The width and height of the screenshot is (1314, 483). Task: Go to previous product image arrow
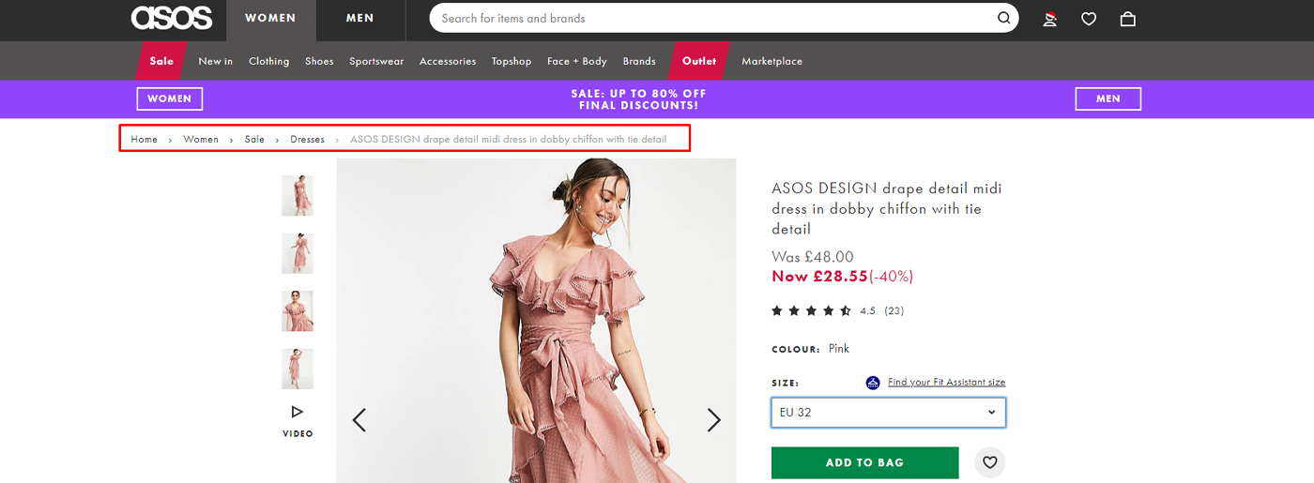tap(359, 419)
